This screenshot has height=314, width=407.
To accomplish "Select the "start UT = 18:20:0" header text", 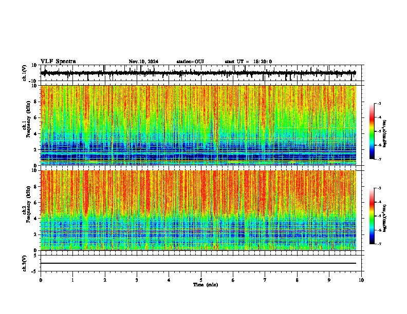I will (x=248, y=62).
